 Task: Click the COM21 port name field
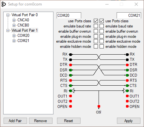point(129,16)
